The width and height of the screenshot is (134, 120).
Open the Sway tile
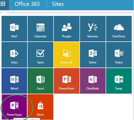[119, 81]
